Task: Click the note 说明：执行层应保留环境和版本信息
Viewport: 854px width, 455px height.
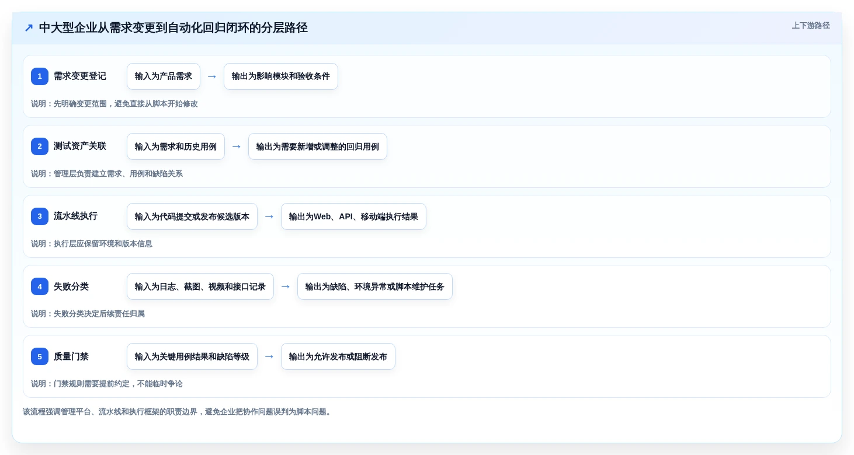Action: 92,244
